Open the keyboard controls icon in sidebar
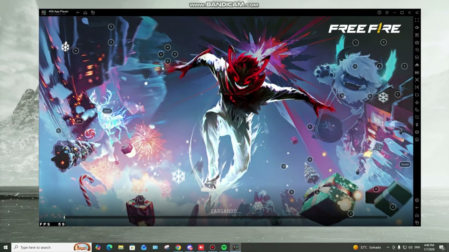Image resolution: width=449 pixels, height=252 pixels. (417, 43)
